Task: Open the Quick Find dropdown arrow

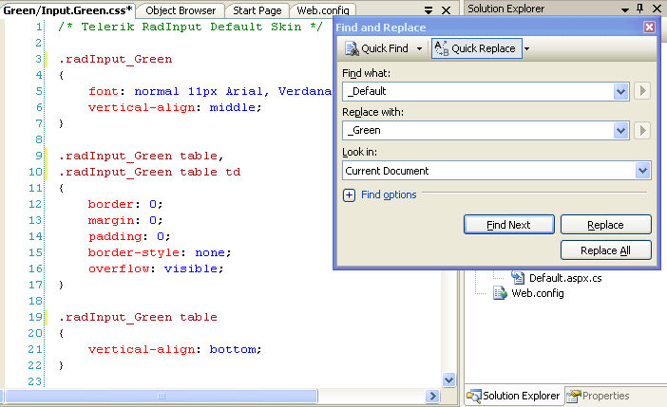Action: tap(419, 48)
